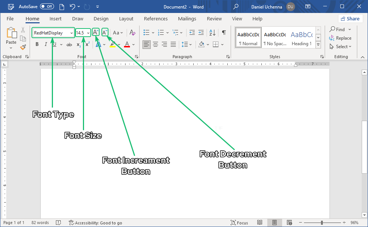Toggle Italic formatting

[46, 44]
